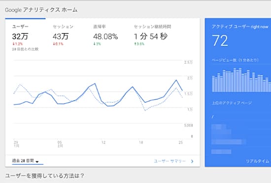Click the 12 date label on x-axis
Viewport: 271px width, 183px height.
coord(103,143)
